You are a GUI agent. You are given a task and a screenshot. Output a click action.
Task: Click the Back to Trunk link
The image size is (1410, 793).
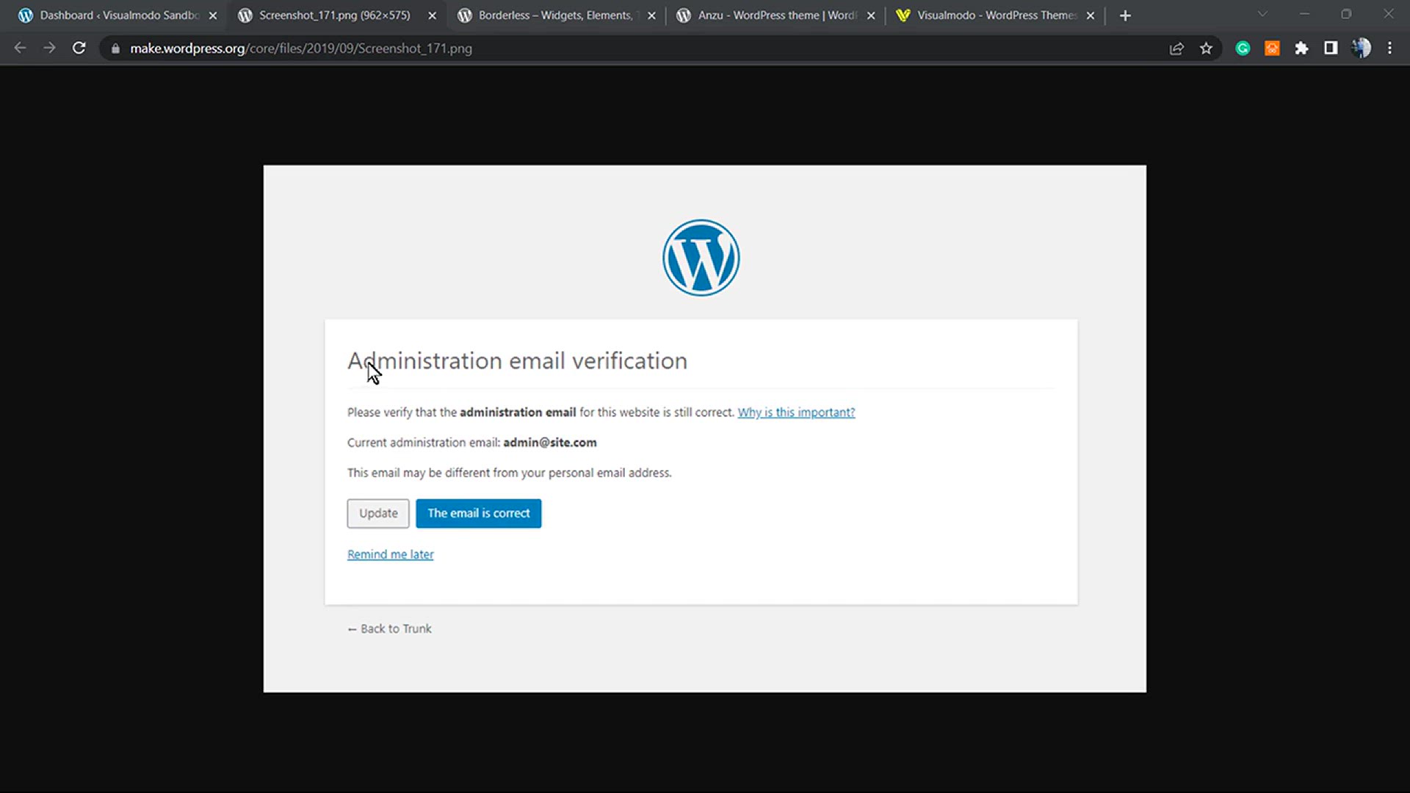tap(390, 629)
